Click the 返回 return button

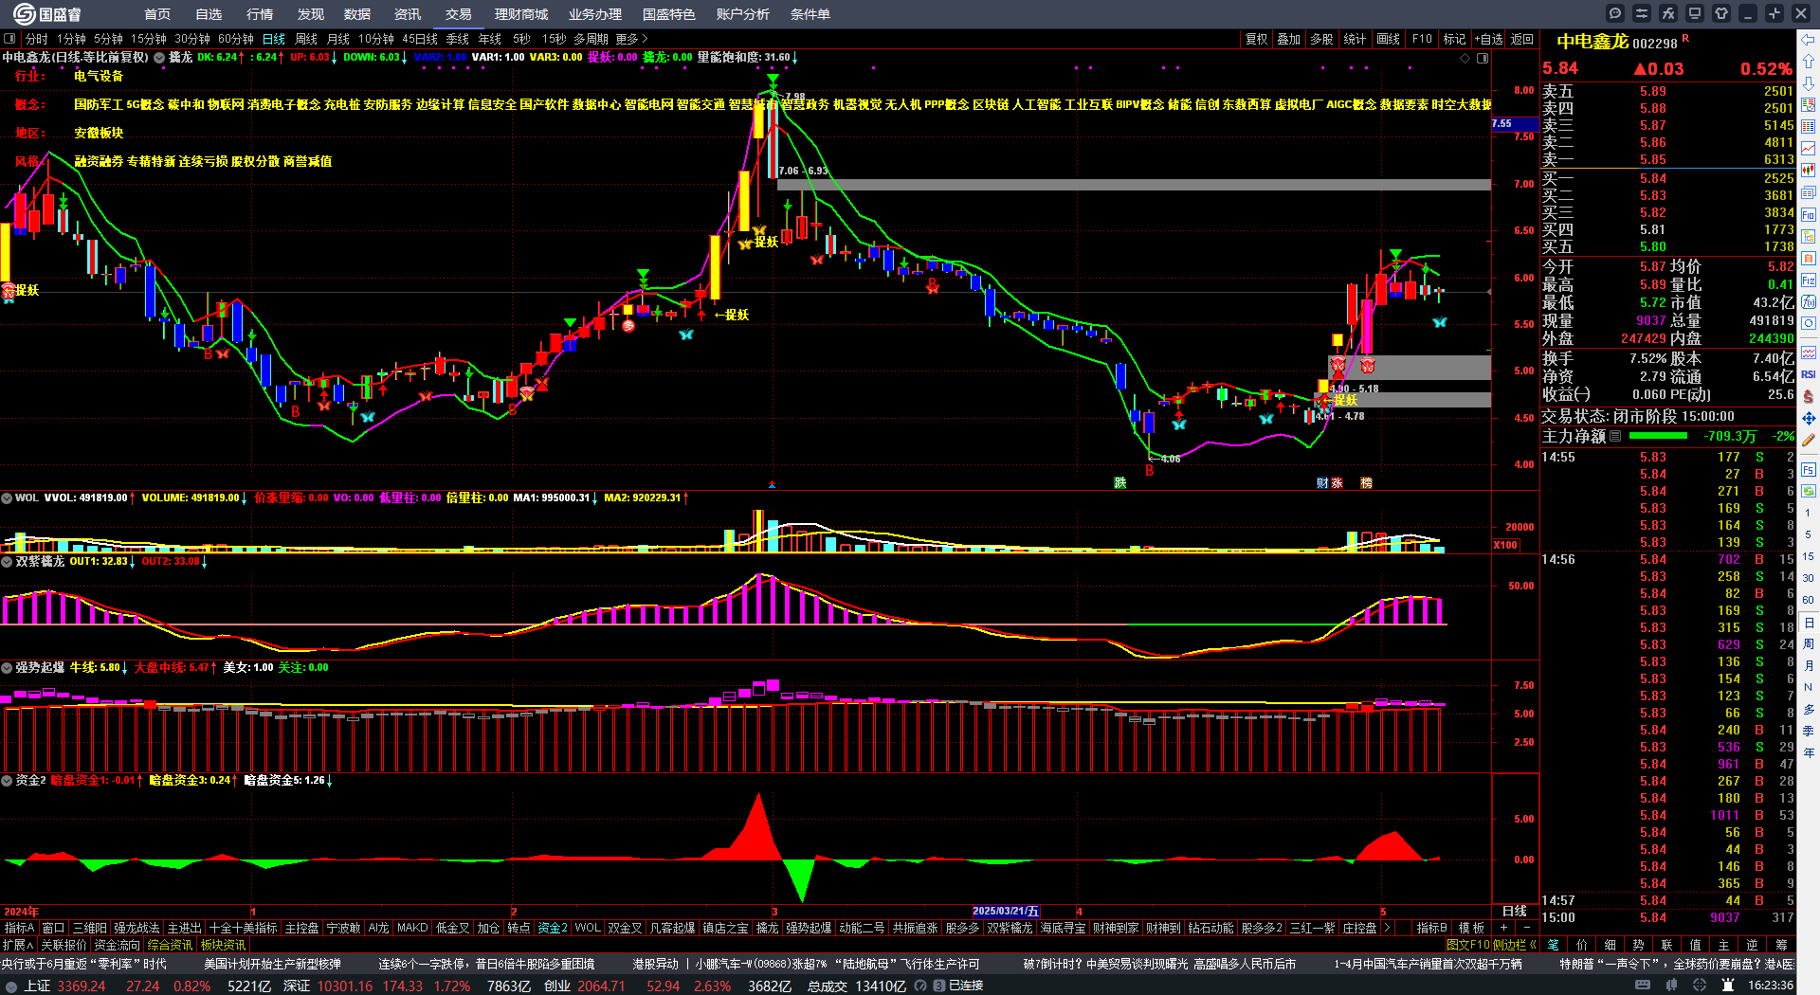click(x=1522, y=39)
